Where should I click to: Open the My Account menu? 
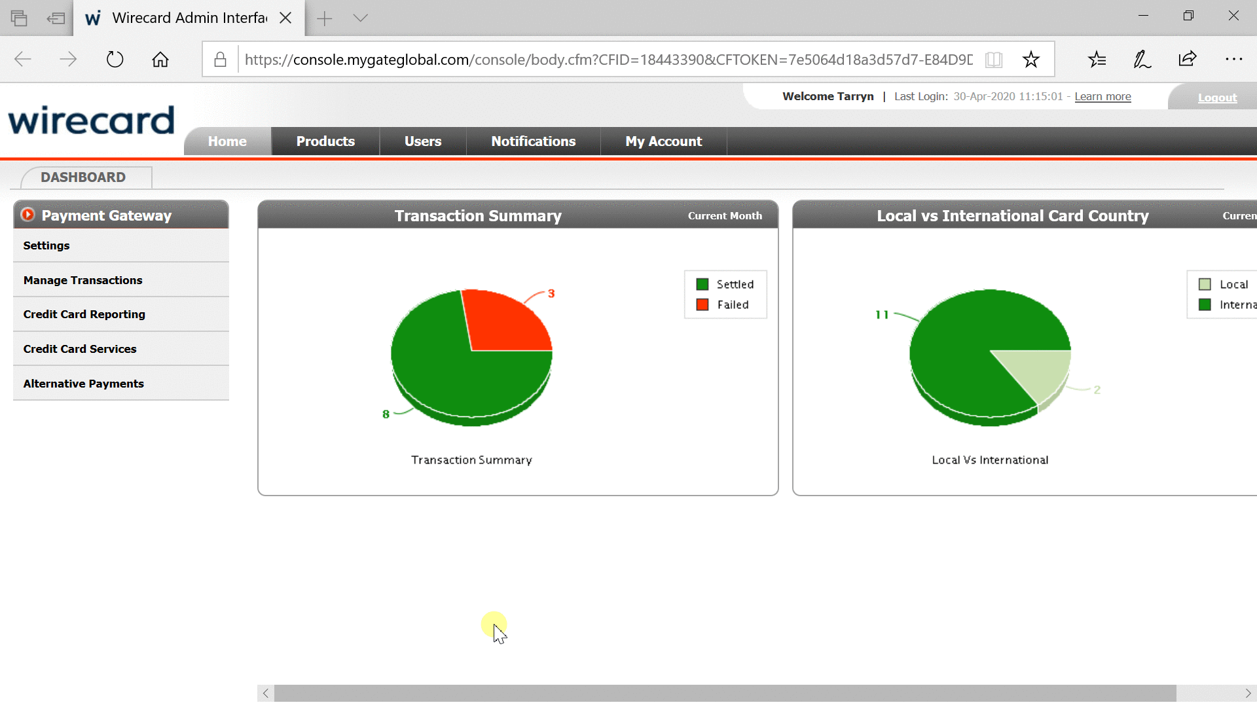(x=664, y=141)
